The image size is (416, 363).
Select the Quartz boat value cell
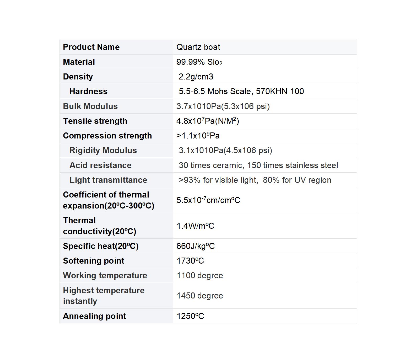pos(265,47)
